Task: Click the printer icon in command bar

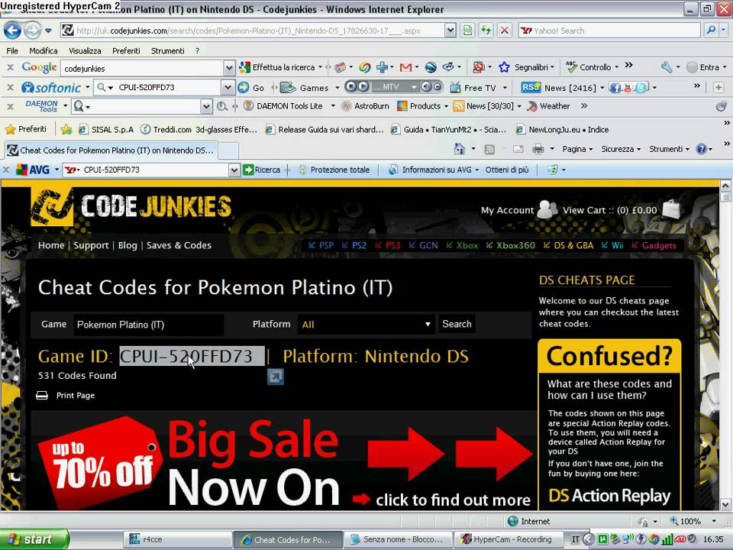Action: point(538,149)
